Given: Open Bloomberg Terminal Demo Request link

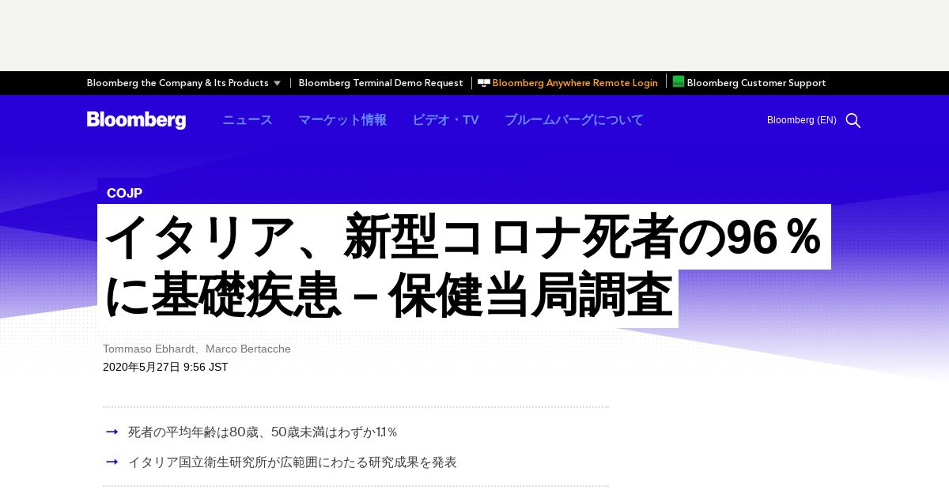Looking at the screenshot, I should coord(380,83).
